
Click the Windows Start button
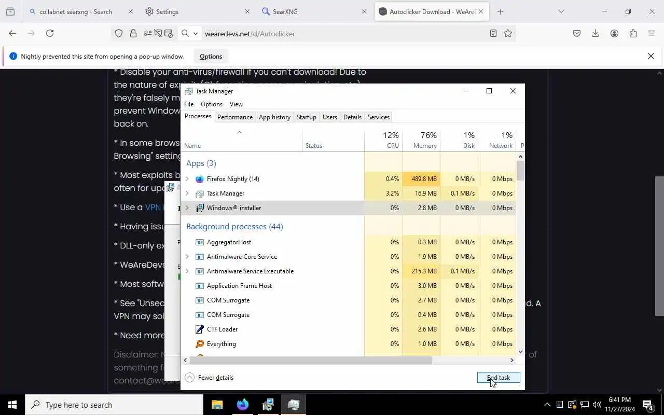tap(12, 405)
